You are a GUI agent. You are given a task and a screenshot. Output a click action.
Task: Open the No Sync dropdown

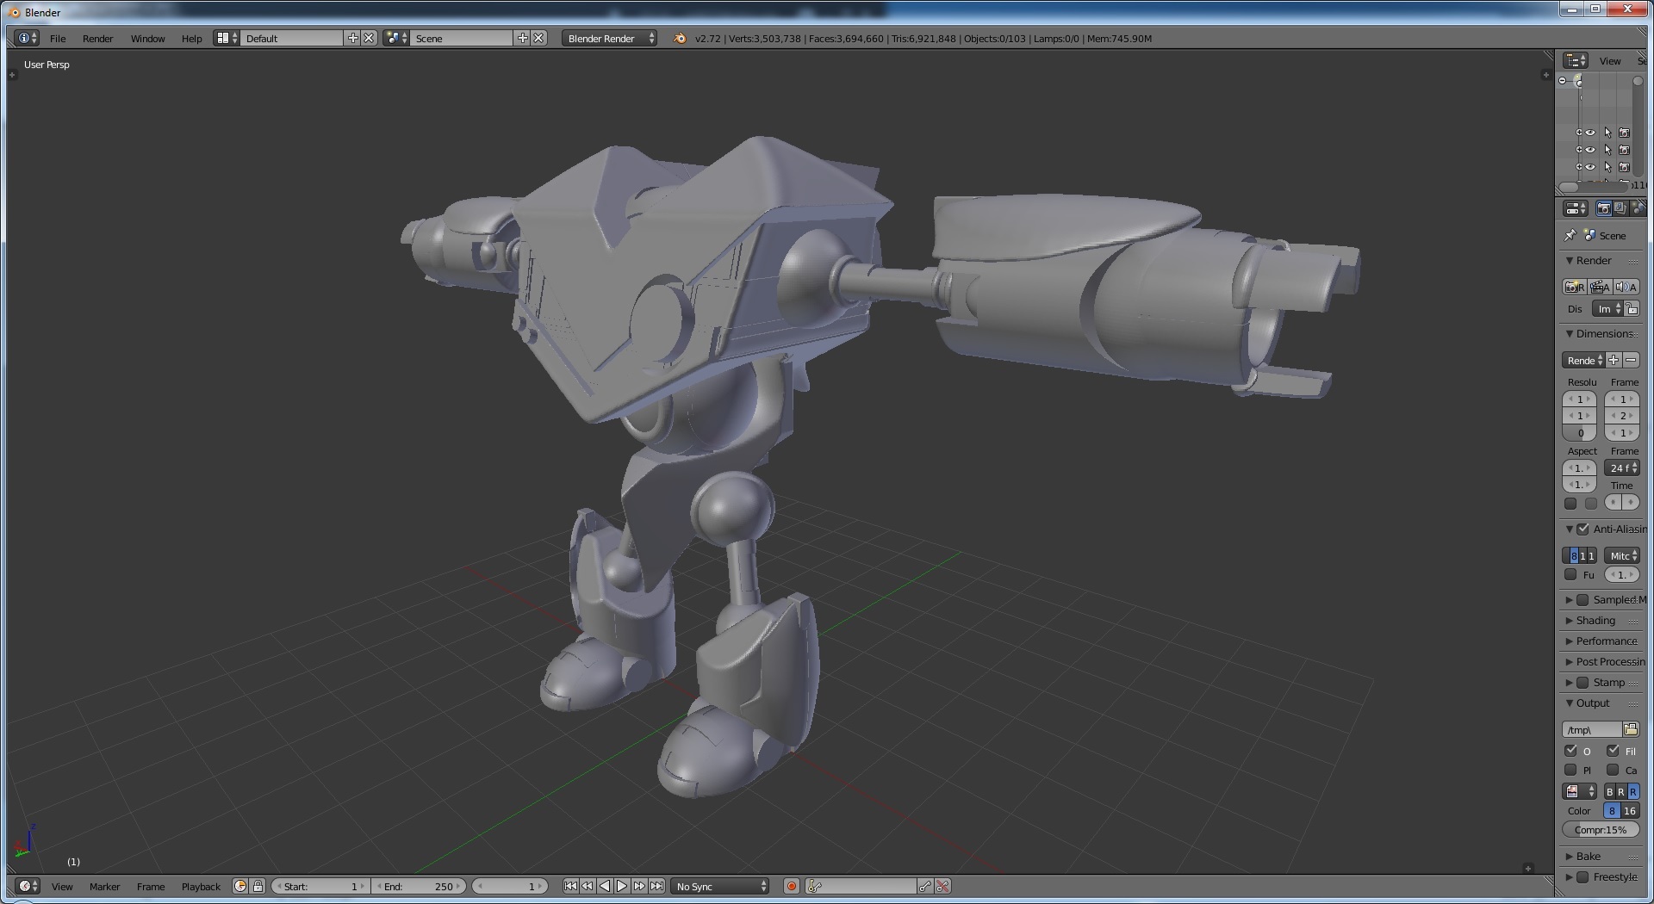coord(720,886)
